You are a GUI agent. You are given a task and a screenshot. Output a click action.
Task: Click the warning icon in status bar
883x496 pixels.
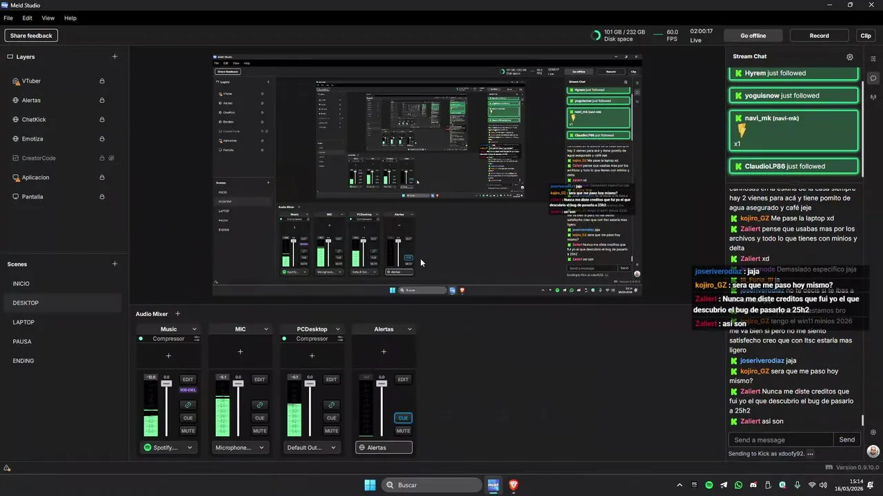[x=7, y=468]
